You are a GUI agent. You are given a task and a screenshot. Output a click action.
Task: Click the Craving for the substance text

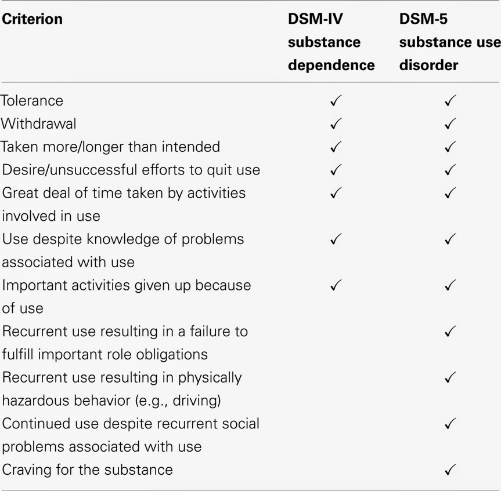pyautogui.click(x=88, y=469)
